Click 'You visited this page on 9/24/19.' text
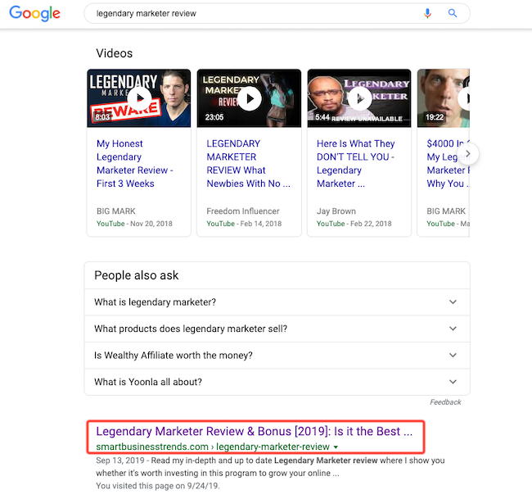Viewport: 532px width, 499px height. click(158, 486)
